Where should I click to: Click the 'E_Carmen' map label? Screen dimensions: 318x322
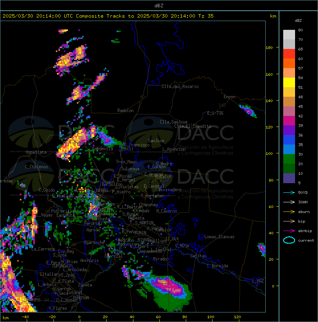click(157, 167)
